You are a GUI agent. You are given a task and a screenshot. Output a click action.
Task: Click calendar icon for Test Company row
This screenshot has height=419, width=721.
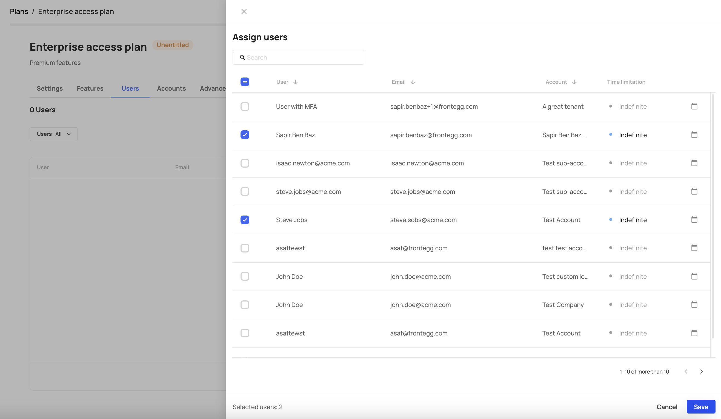click(694, 305)
